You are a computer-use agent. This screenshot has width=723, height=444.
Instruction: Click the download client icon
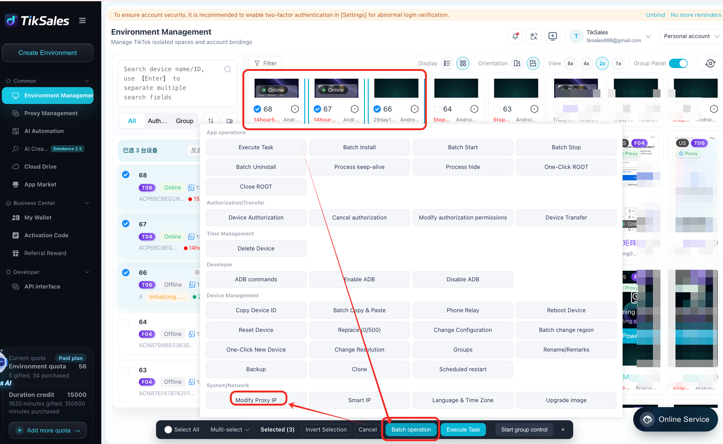pos(553,36)
